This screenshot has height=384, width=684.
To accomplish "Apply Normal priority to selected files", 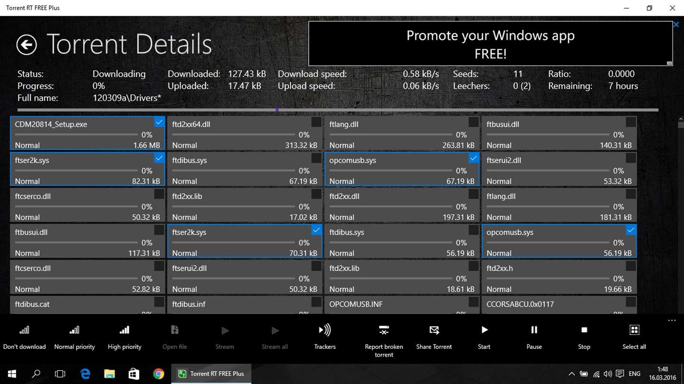I will [x=75, y=338].
